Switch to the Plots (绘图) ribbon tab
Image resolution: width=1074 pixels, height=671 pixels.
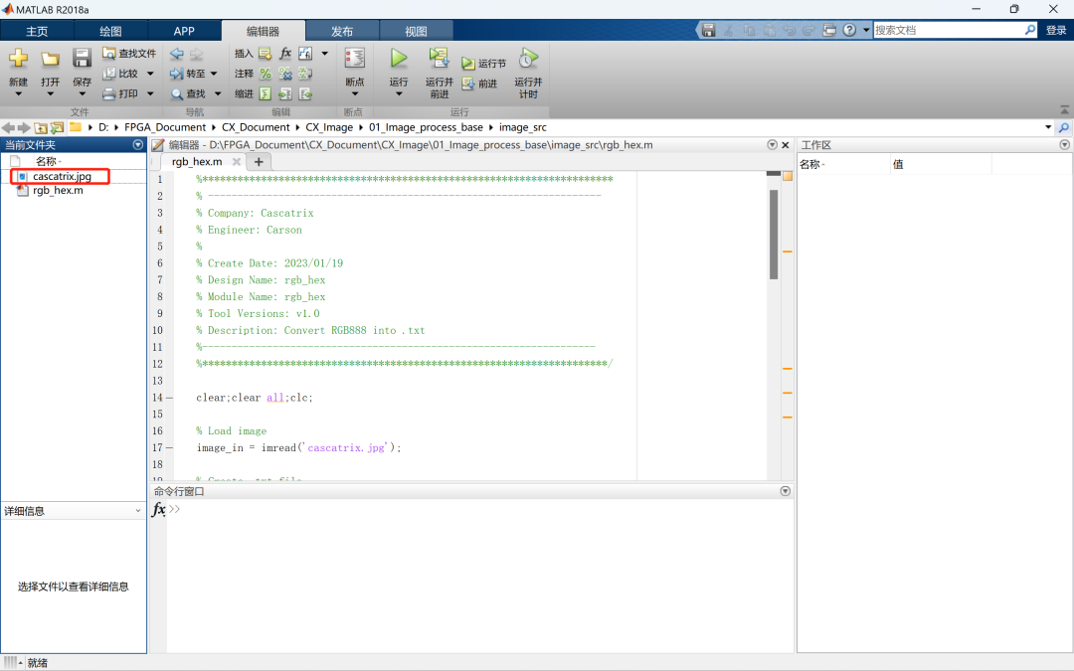(111, 31)
